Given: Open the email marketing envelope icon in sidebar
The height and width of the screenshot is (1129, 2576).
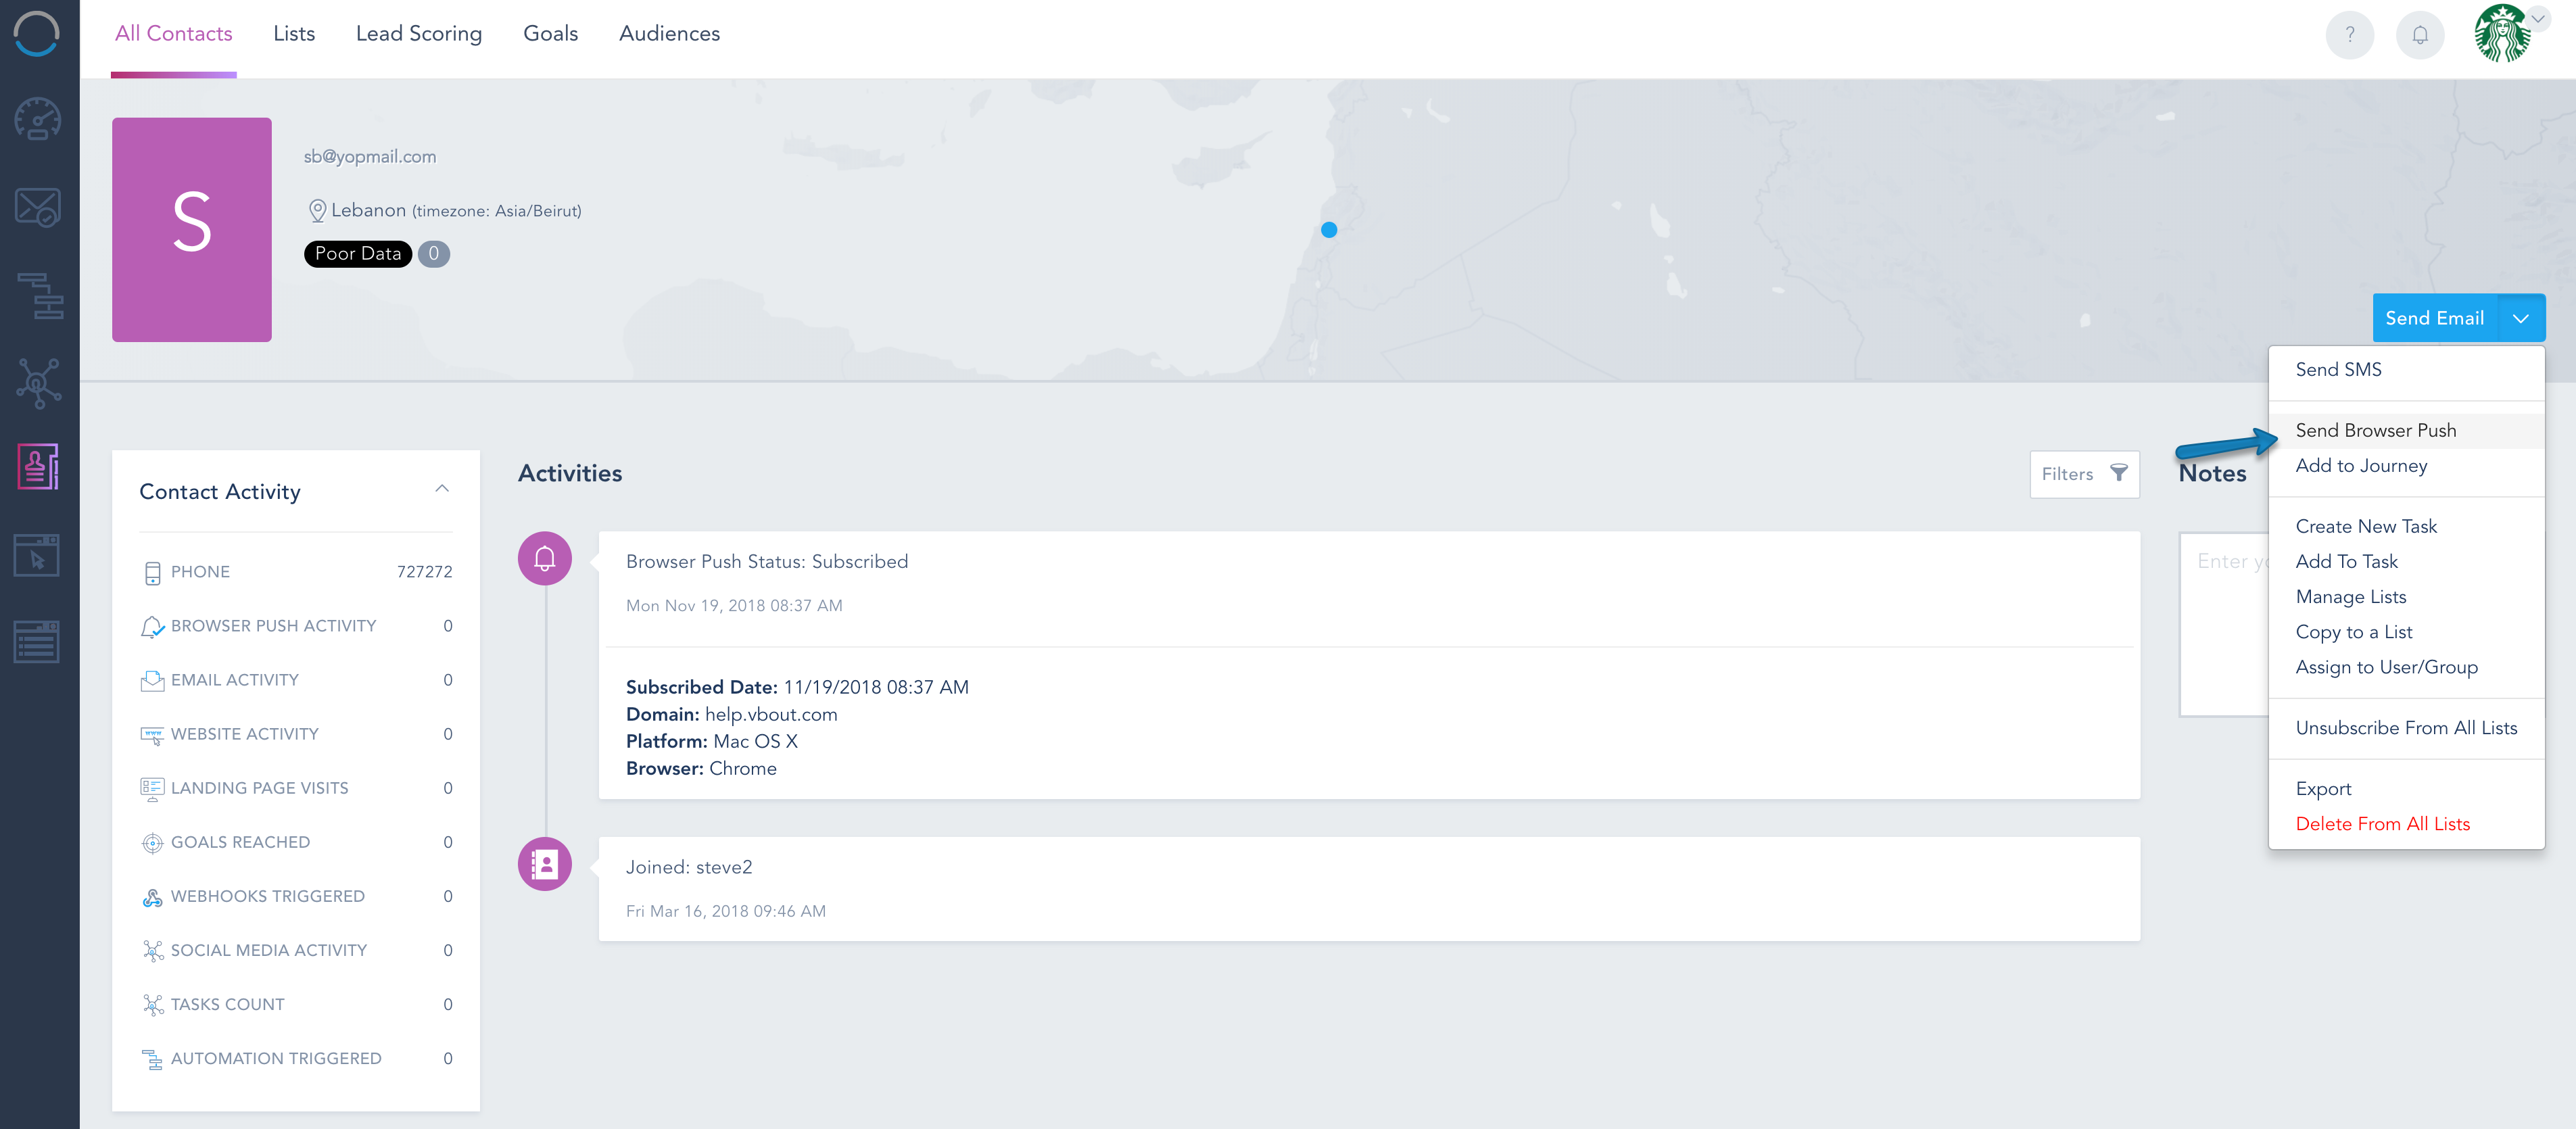Looking at the screenshot, I should [x=38, y=207].
